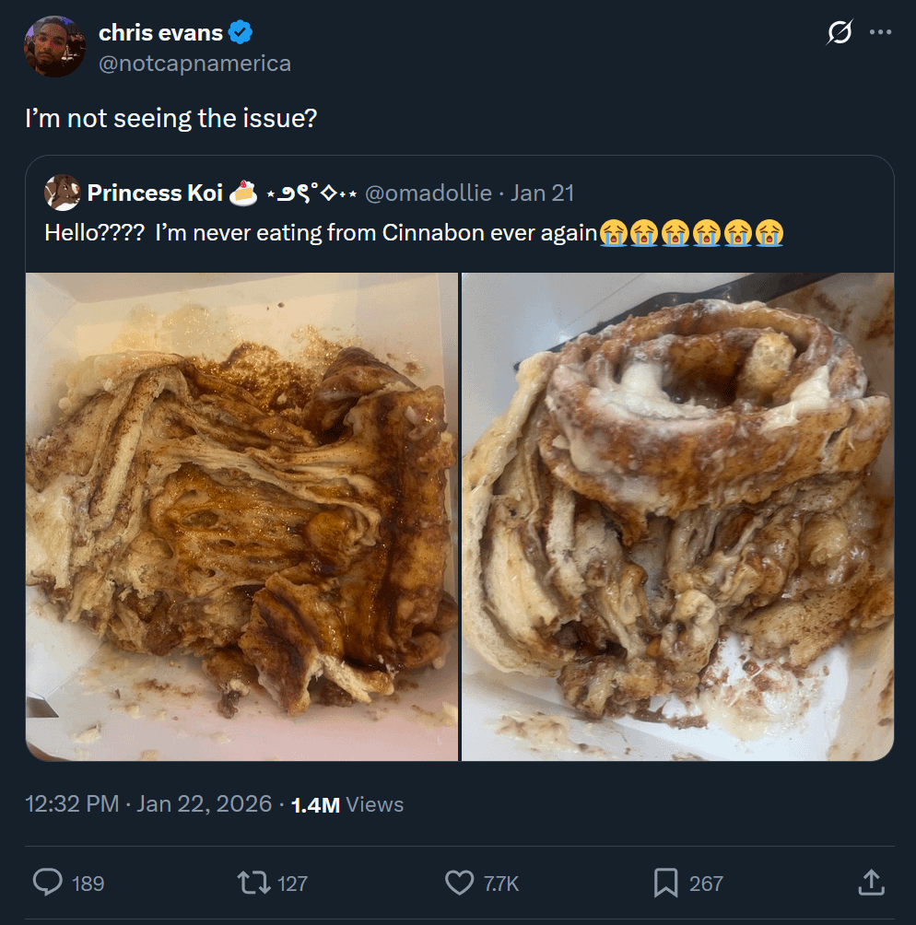916x925 pixels.
Task: Click the 12:32 PM Jan 22, 2026 timestamp
Action: [148, 804]
